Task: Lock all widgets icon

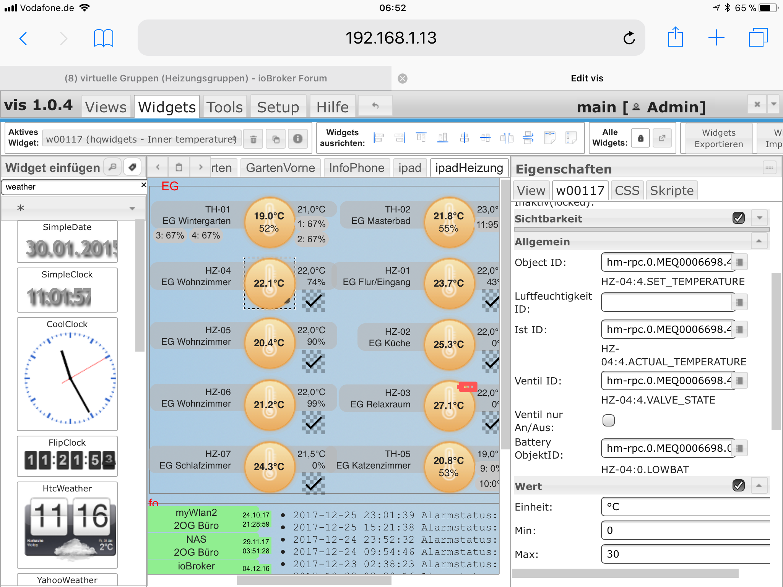Action: (640, 138)
